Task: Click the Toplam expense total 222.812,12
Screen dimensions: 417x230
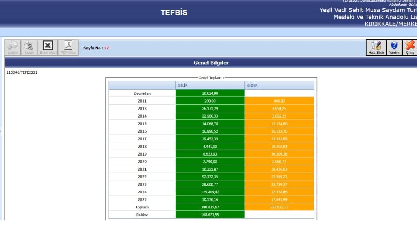Action: [279, 207]
